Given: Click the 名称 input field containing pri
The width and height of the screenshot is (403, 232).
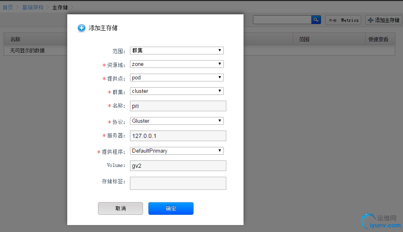Looking at the screenshot, I should pyautogui.click(x=178, y=106).
